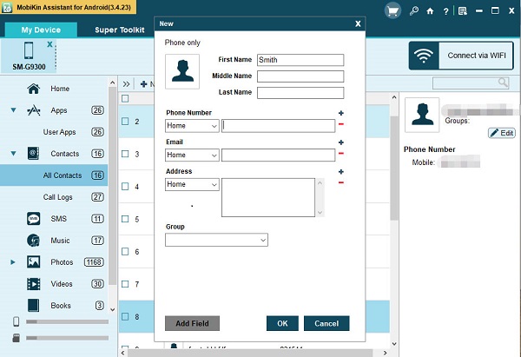Open the Phone Number type Home dropdown
The image size is (521, 357).
click(x=191, y=126)
